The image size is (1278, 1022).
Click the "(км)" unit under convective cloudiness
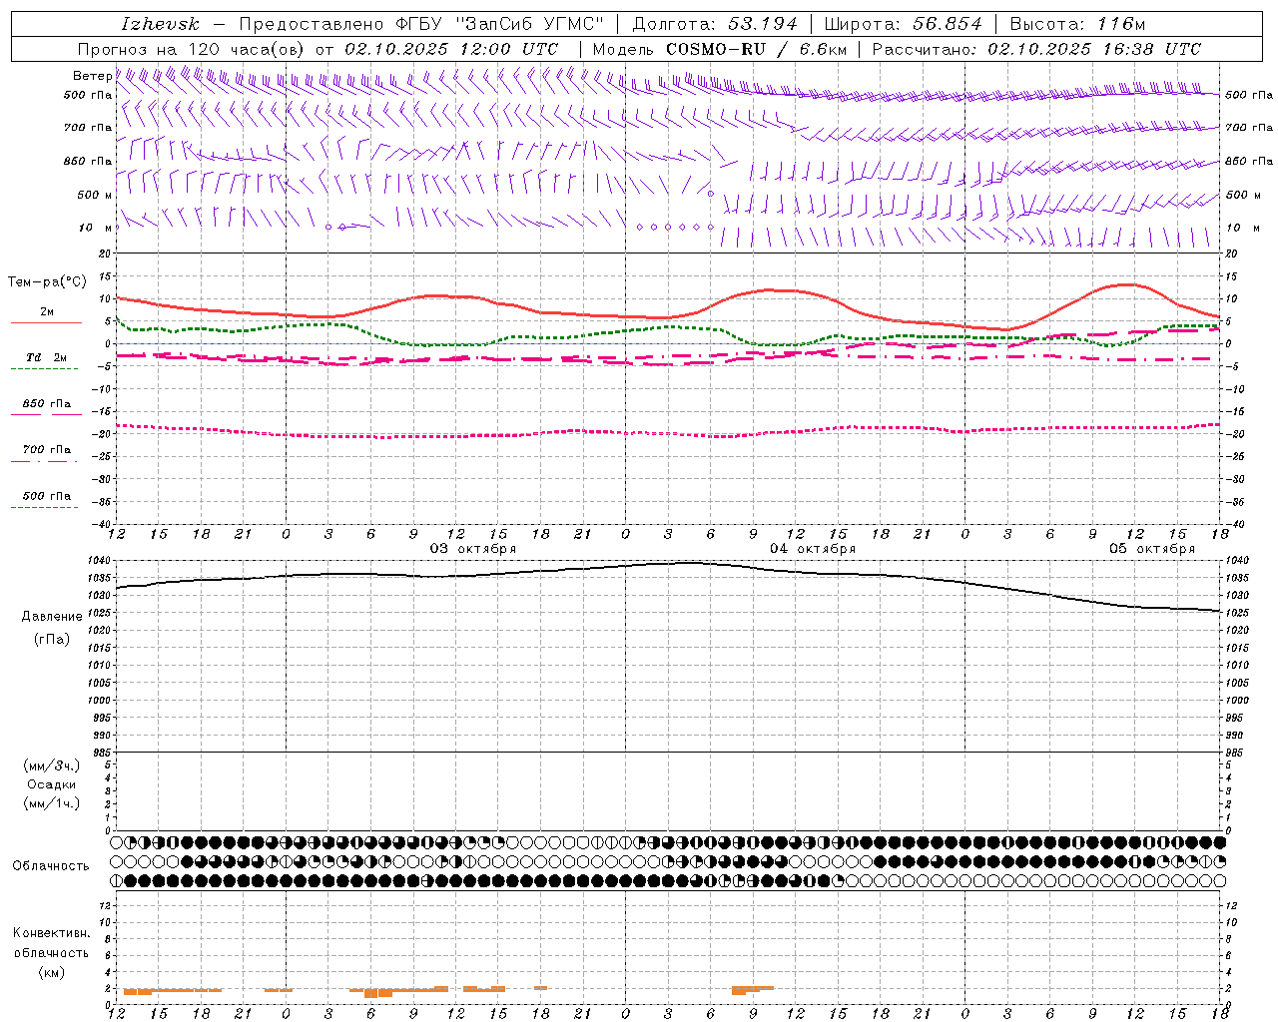[x=52, y=972]
